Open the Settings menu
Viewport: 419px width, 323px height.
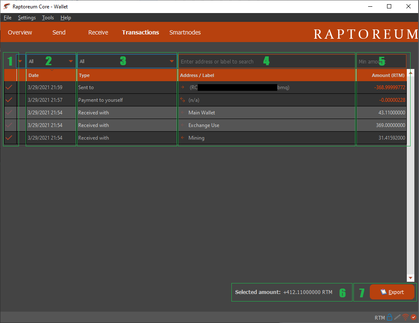point(27,18)
